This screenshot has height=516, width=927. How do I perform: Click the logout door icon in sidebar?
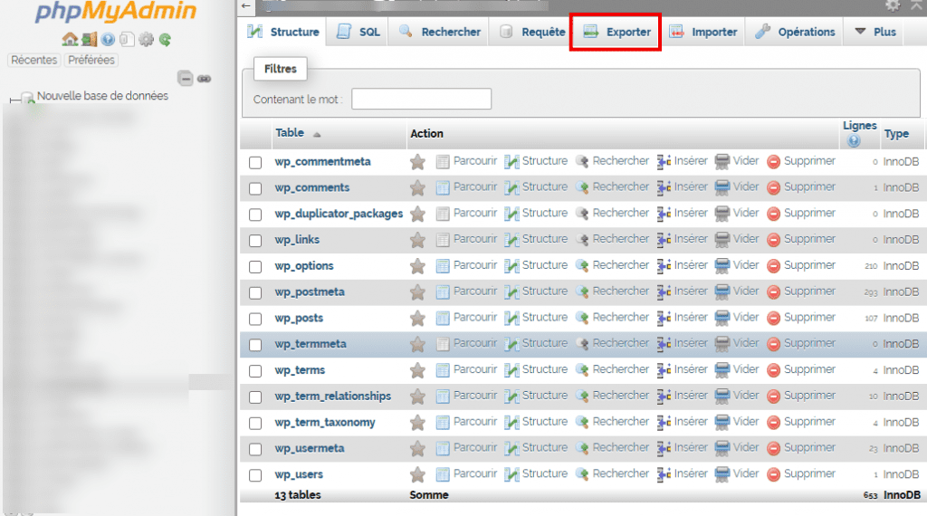click(90, 40)
